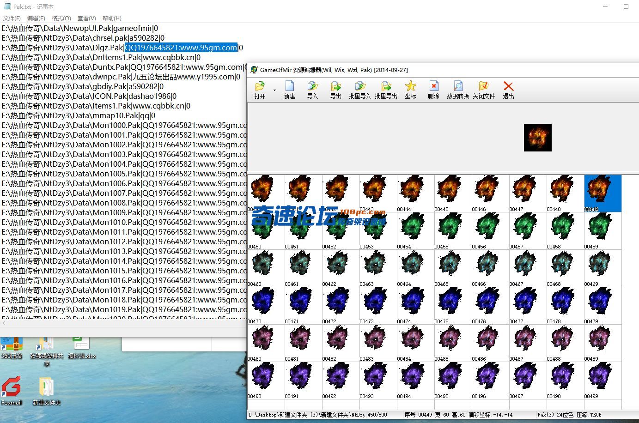The width and height of the screenshot is (639, 423).
Task: Click the dwnpc.Pak line in Notepad
Action: 121,77
